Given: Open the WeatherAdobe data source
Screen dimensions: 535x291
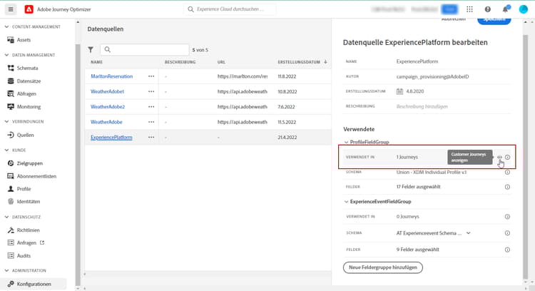Looking at the screenshot, I should (106, 122).
